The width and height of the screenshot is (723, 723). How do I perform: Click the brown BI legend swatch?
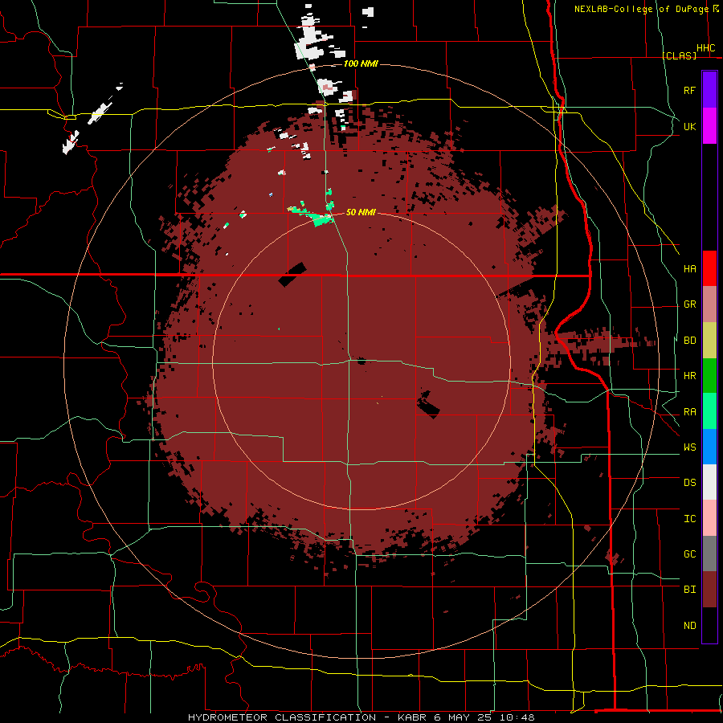click(709, 590)
